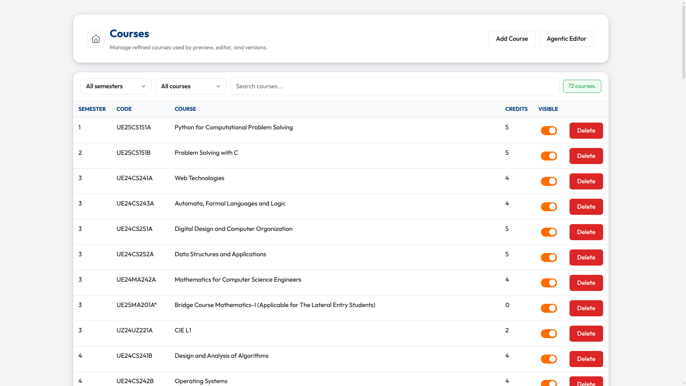This screenshot has width=686, height=386.
Task: Click the Courses page heading
Action: tap(129, 34)
